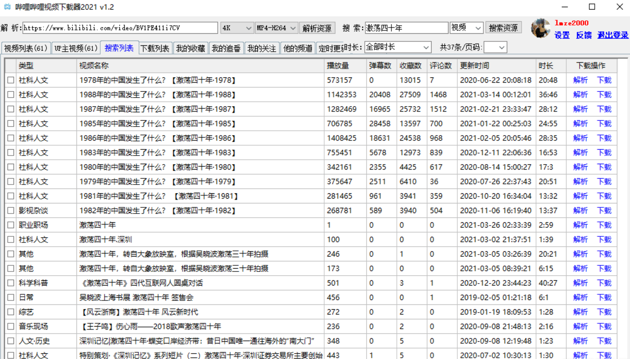Image resolution: width=630 pixels, height=359 pixels.
Task: Tick checkbox for 激荡四十年·1987 row
Action: click(x=11, y=109)
